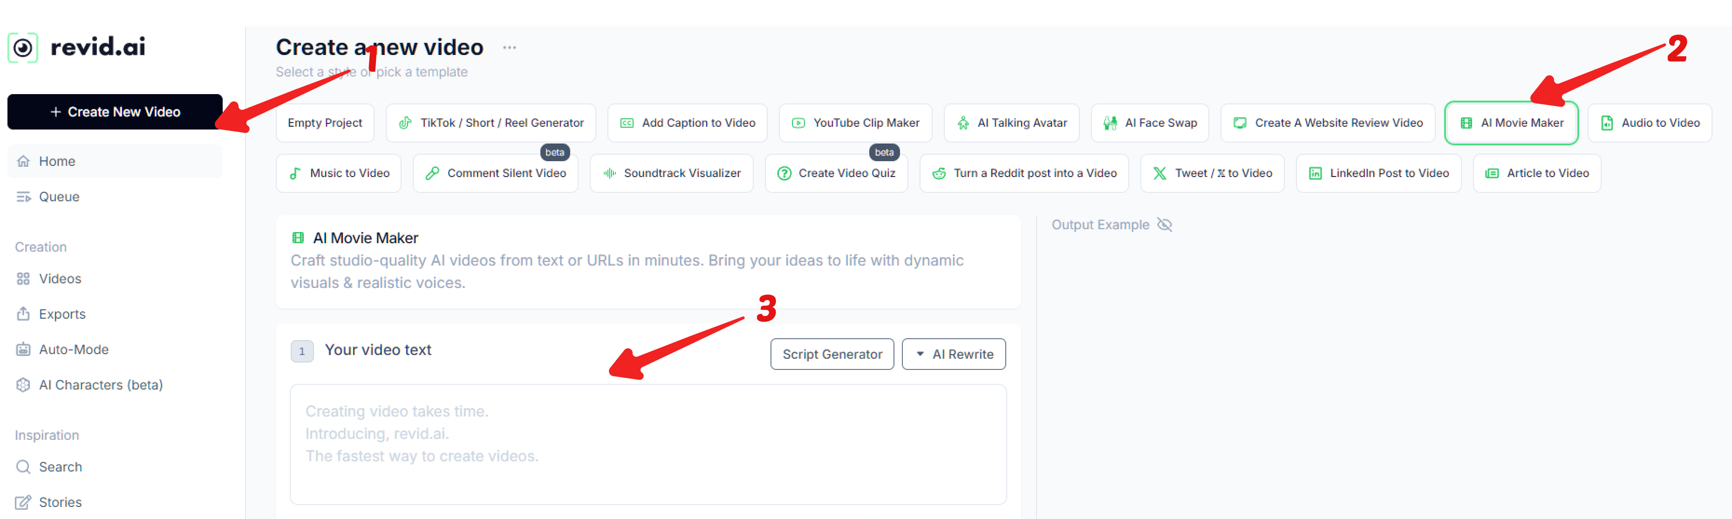Screen dimensions: 1732x519
Task: Click the Script Generator button
Action: (x=832, y=354)
